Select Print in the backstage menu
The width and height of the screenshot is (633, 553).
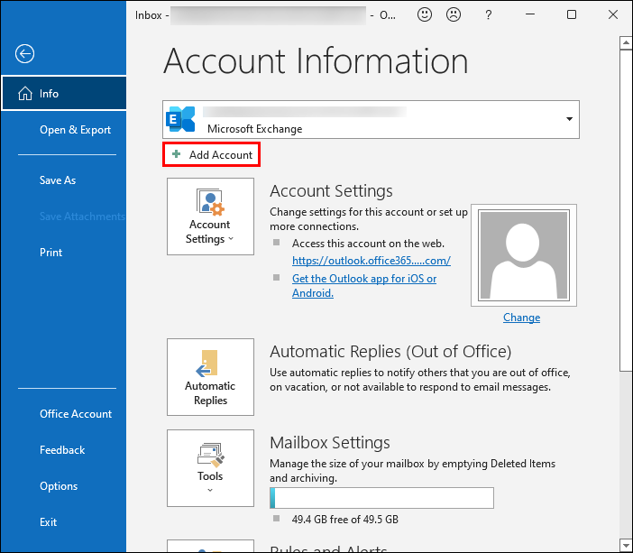tap(50, 253)
